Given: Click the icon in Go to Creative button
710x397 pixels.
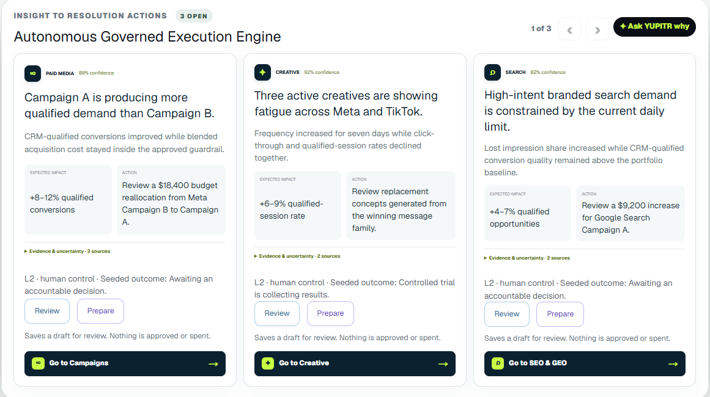Looking at the screenshot, I should [x=268, y=363].
